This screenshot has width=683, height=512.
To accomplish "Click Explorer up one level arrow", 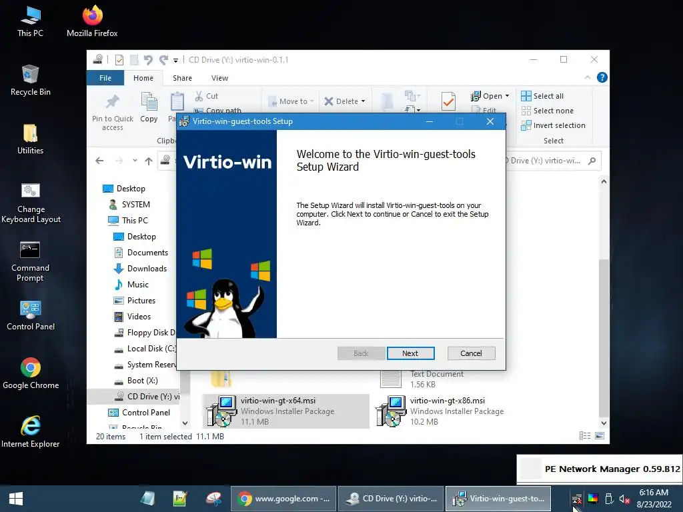I will coord(149,161).
